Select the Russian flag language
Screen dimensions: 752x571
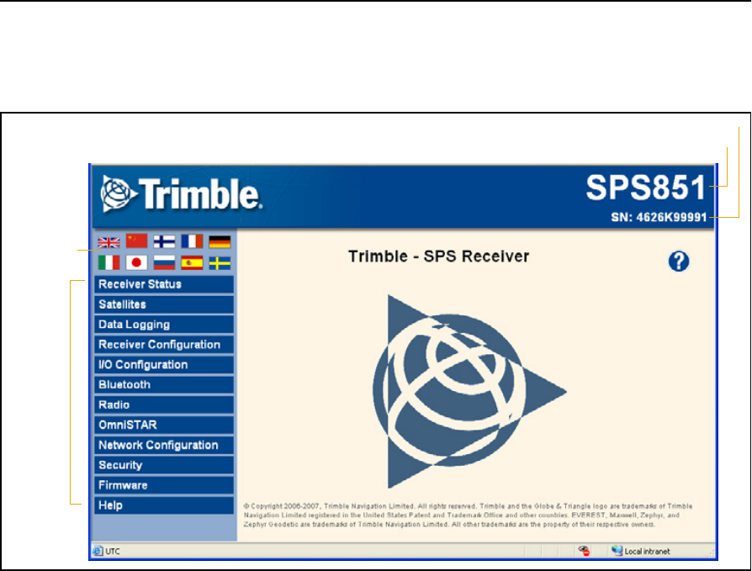coord(164,262)
